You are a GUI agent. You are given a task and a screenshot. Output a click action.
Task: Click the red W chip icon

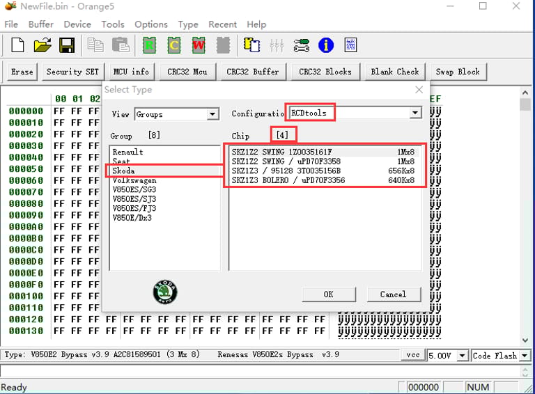coord(199,45)
